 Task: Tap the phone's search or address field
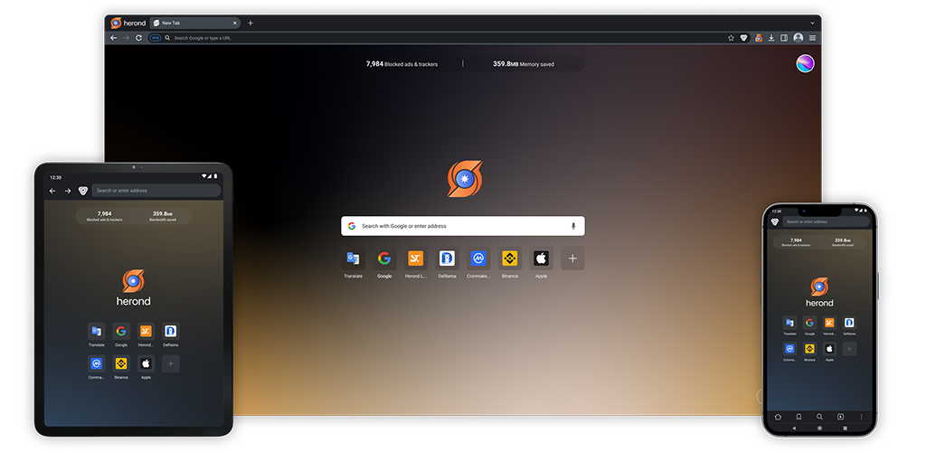coord(827,221)
